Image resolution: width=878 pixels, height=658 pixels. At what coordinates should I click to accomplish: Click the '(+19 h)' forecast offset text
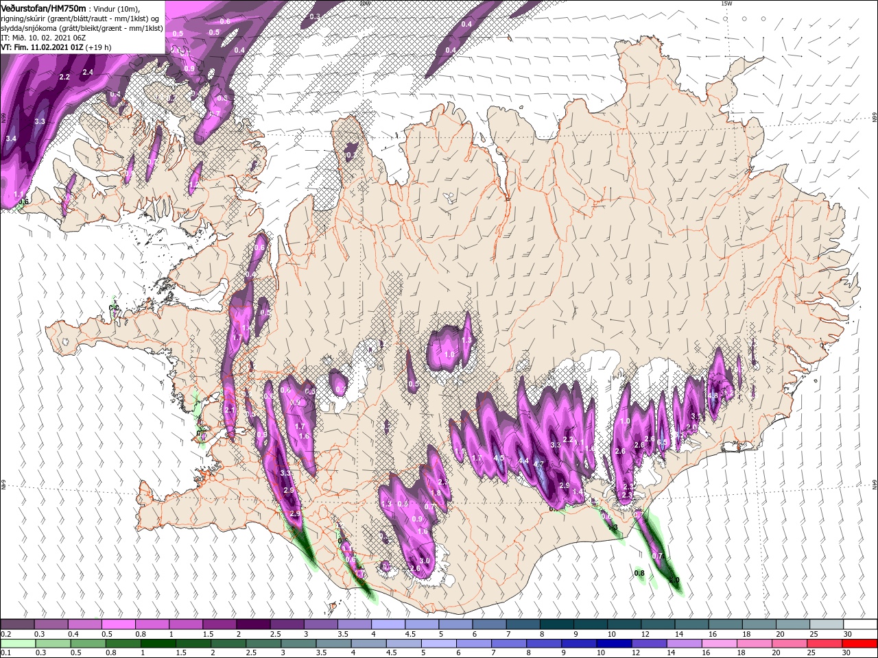coord(98,48)
